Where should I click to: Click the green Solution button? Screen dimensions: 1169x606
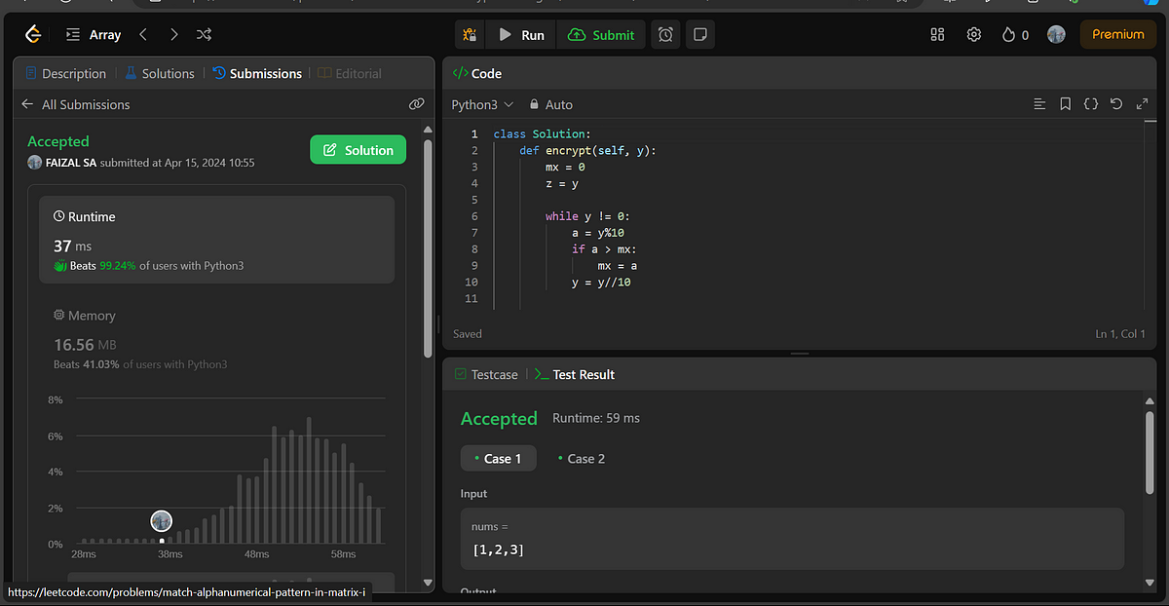pos(358,150)
